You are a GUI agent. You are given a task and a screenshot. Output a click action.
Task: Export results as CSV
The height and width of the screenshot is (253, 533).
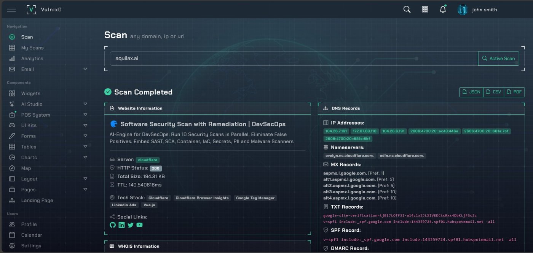pos(493,92)
